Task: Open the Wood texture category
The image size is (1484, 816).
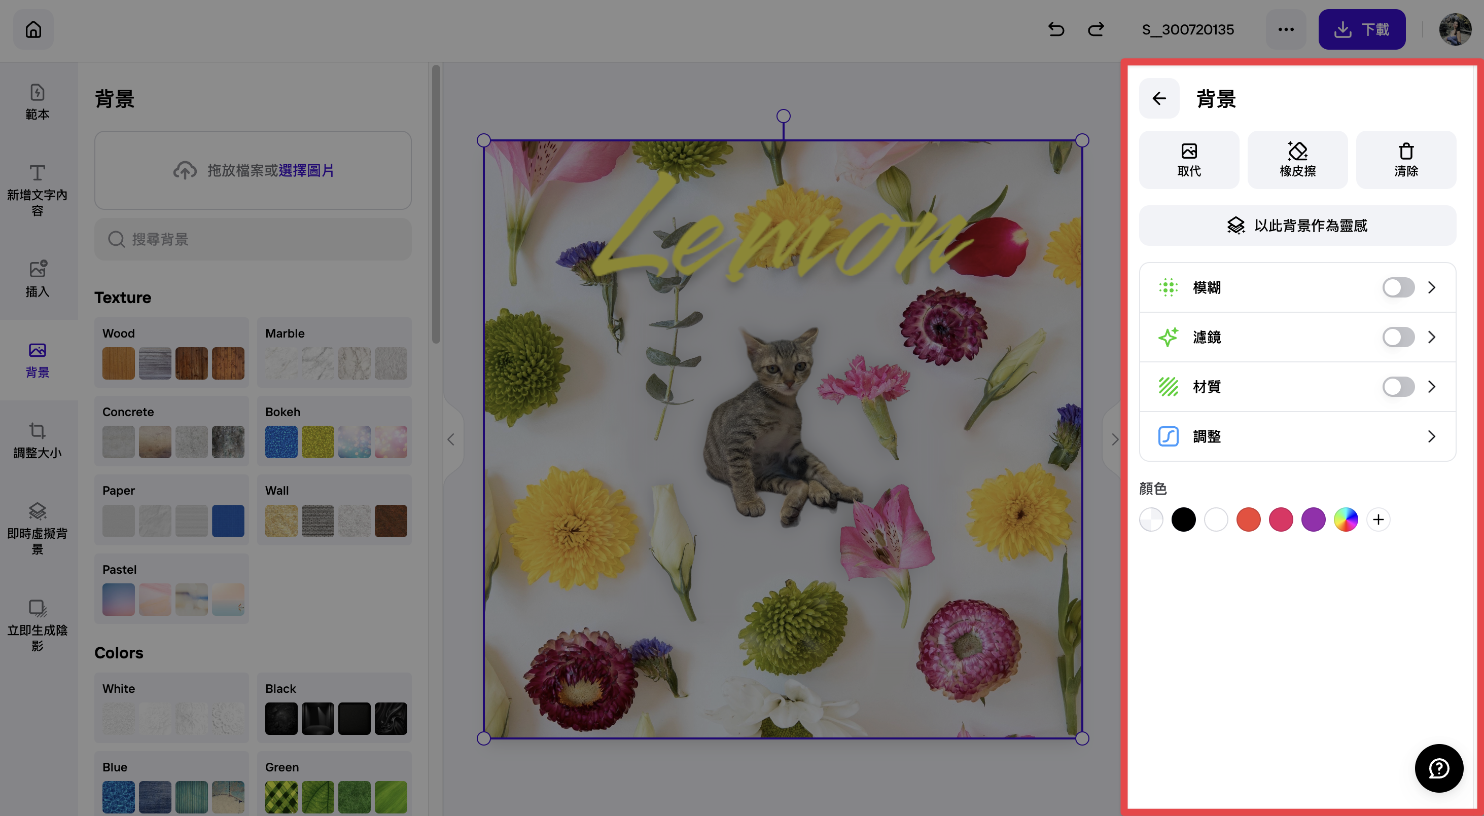Action: tap(171, 352)
